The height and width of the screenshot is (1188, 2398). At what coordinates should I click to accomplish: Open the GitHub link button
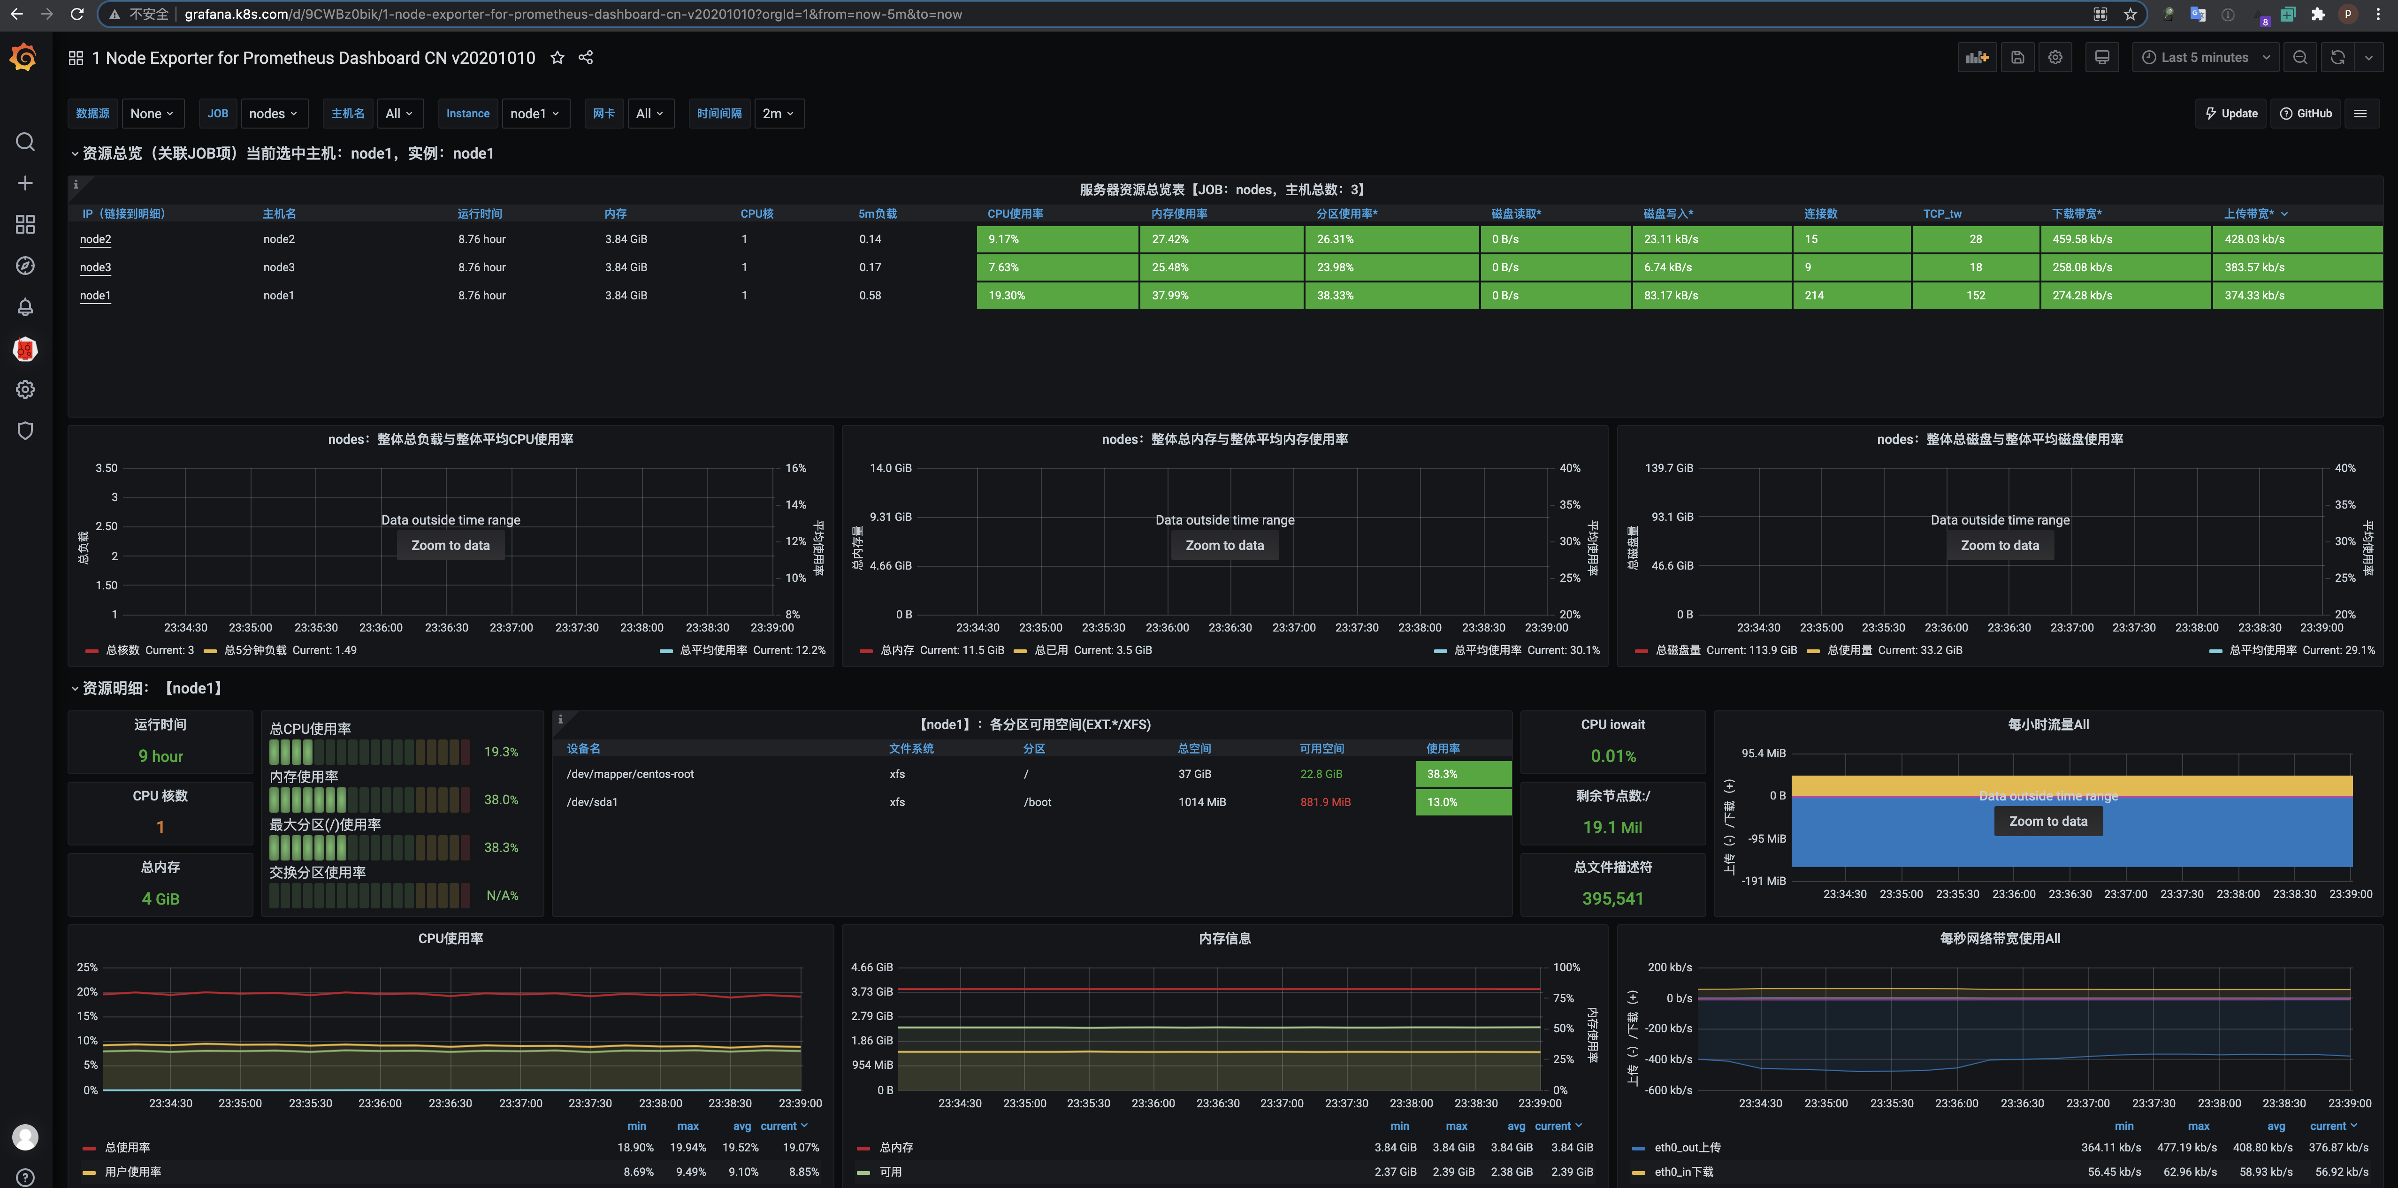coord(2305,114)
